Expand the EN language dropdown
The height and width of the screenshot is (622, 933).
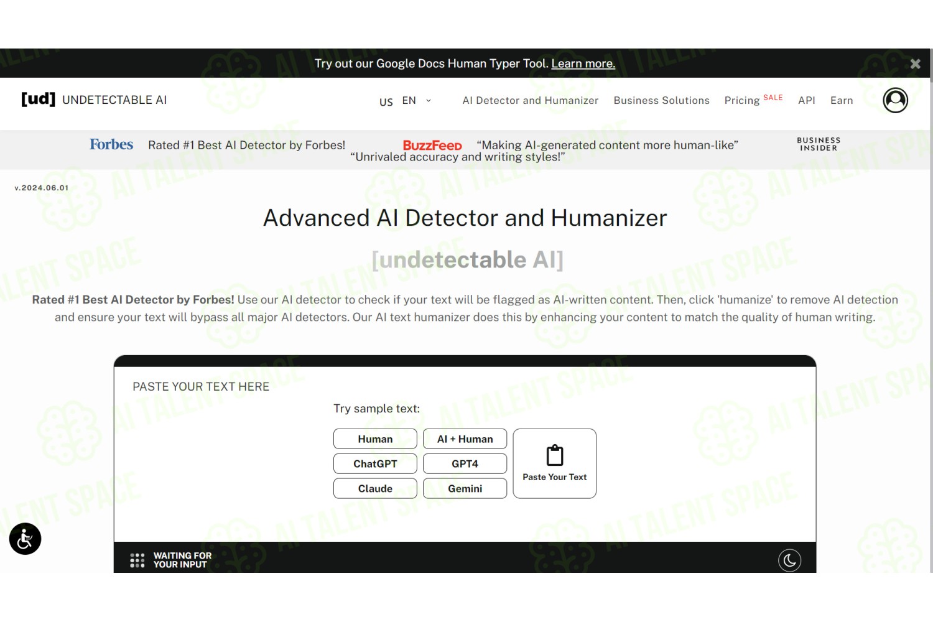[417, 101]
